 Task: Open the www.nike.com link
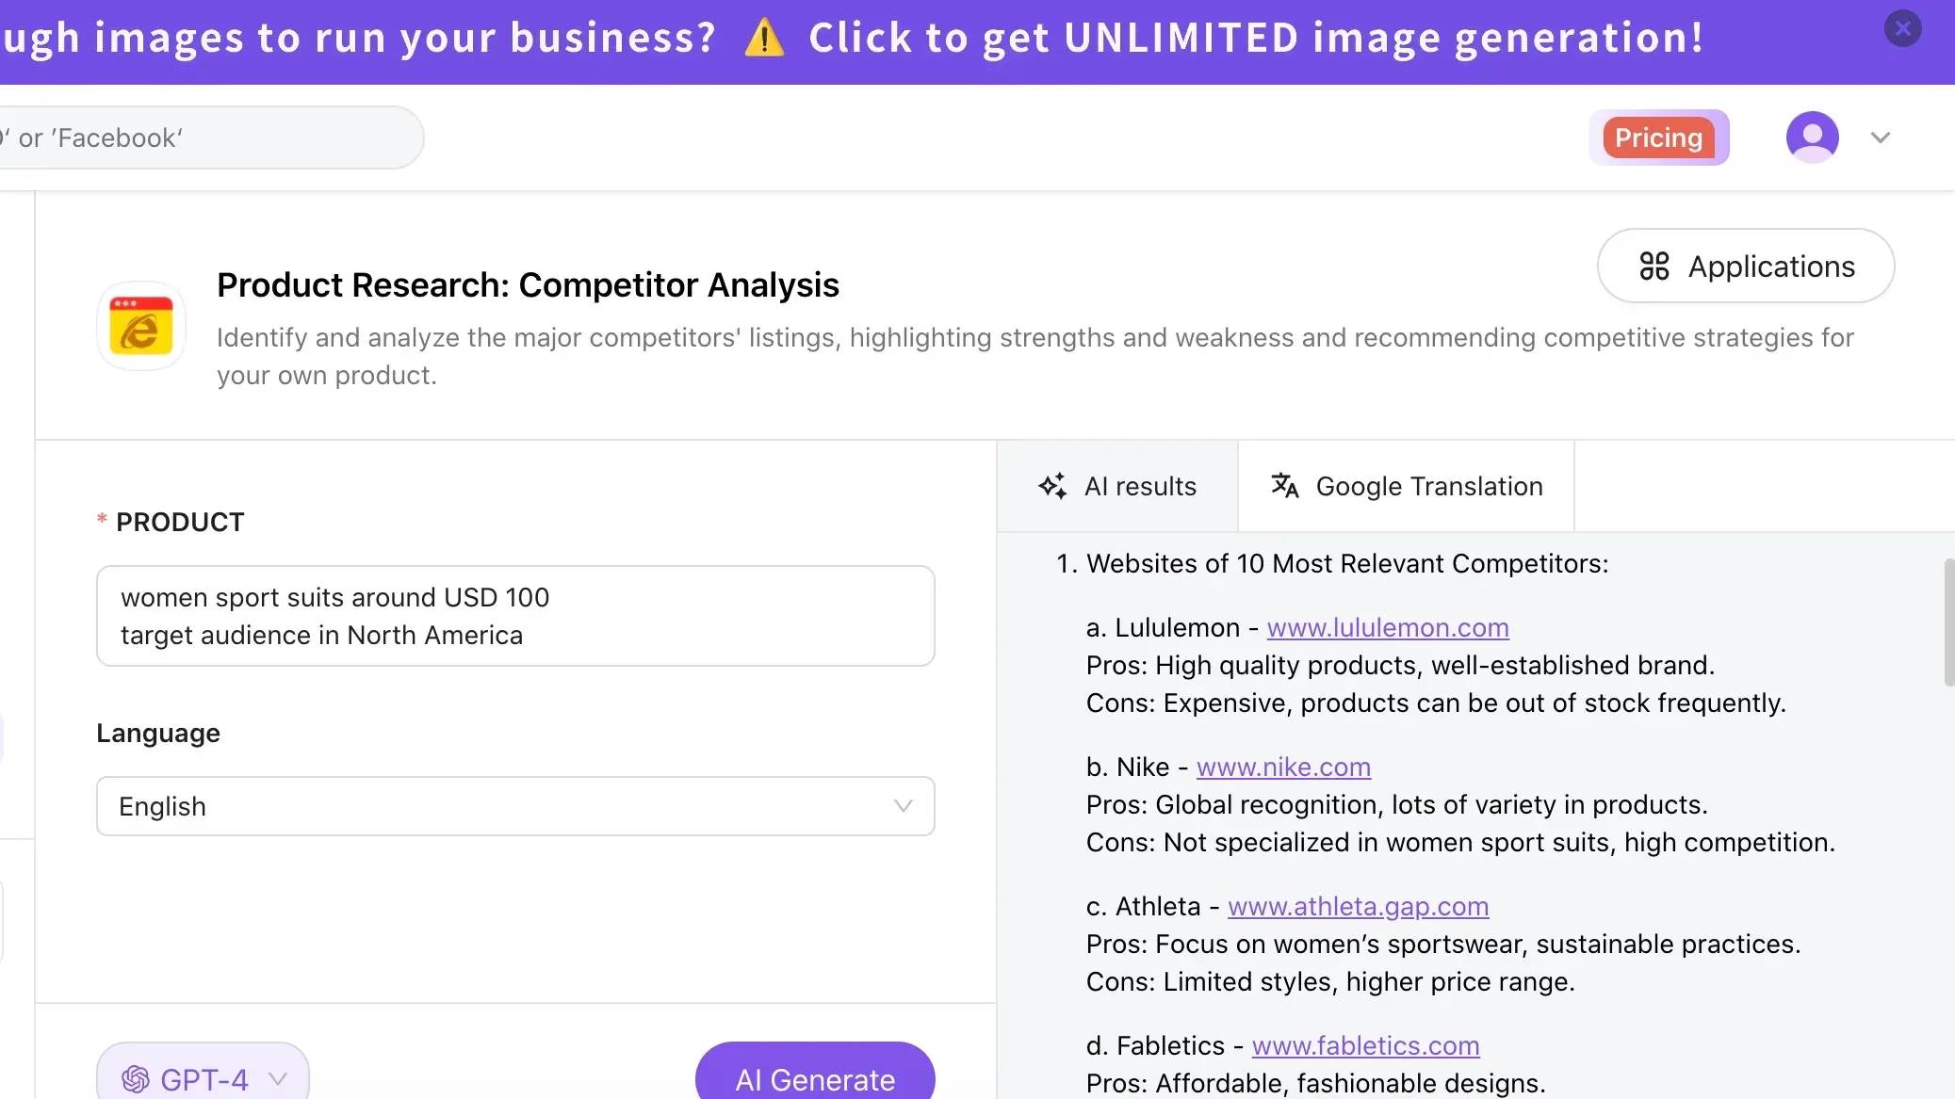click(x=1283, y=767)
